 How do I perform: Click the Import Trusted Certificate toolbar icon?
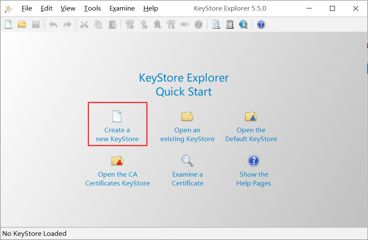pos(157,25)
